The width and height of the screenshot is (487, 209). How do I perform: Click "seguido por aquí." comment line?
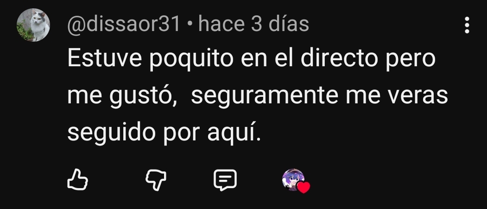point(164,133)
